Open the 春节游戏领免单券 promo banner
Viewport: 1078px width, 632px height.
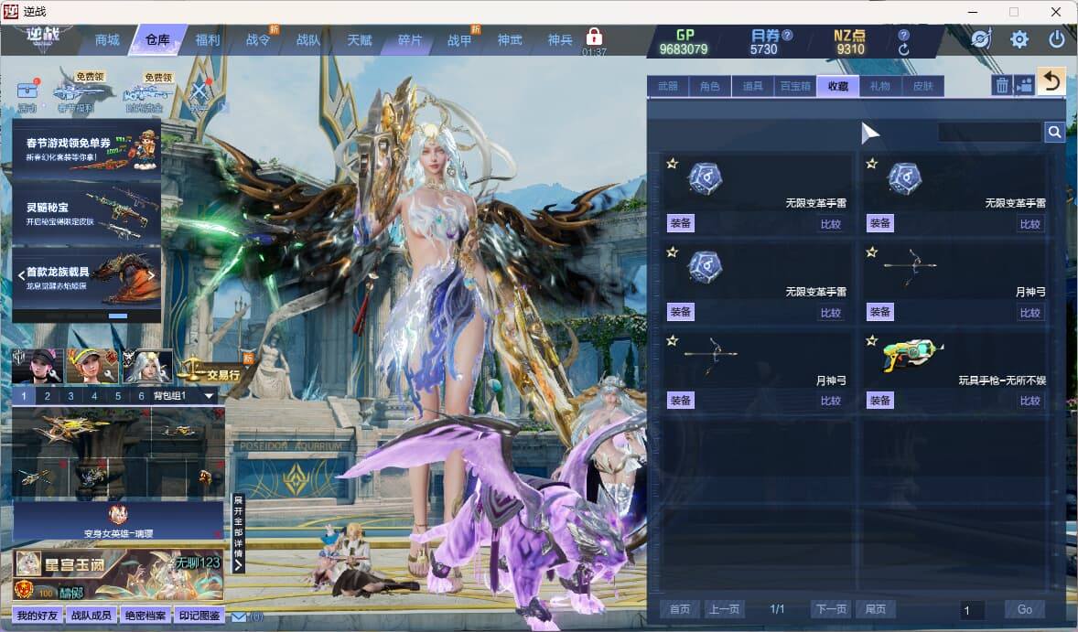coord(87,150)
